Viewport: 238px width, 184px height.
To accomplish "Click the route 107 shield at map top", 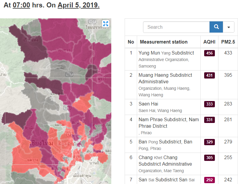I will pos(92,22).
